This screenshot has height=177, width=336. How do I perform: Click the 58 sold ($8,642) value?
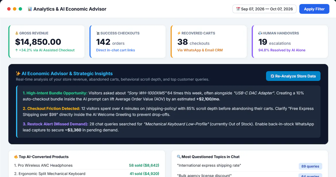coord(144,166)
